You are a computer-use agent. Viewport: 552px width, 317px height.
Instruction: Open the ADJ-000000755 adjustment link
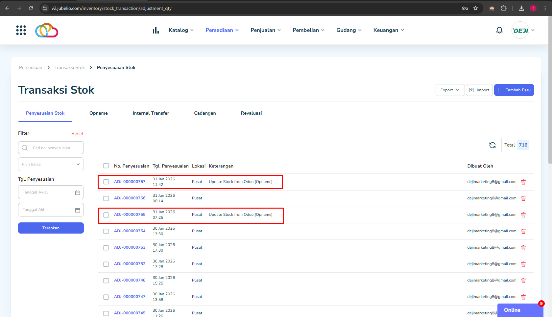(130, 215)
